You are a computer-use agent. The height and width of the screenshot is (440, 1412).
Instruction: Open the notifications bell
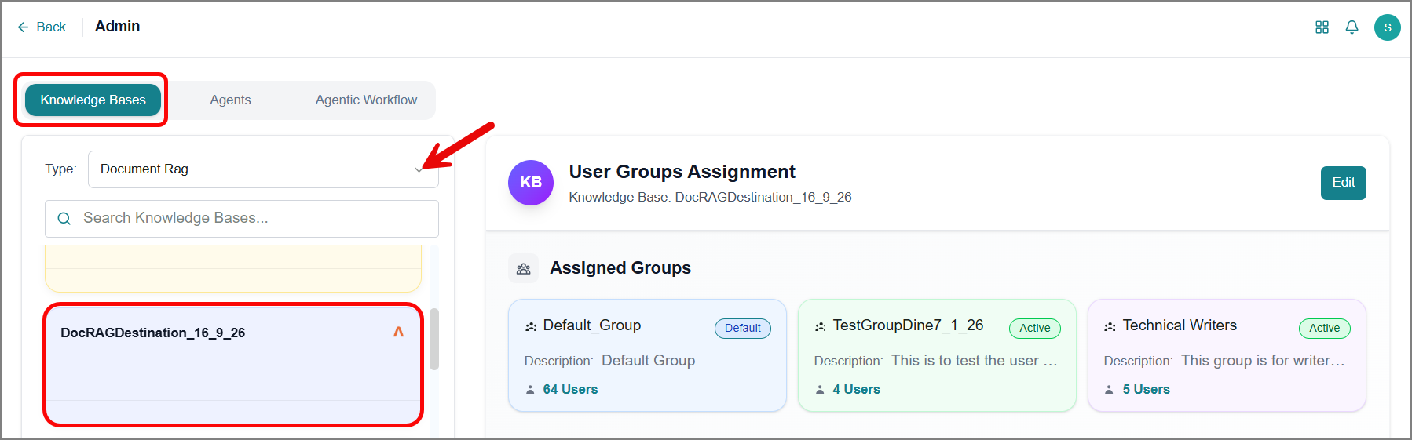click(1352, 27)
